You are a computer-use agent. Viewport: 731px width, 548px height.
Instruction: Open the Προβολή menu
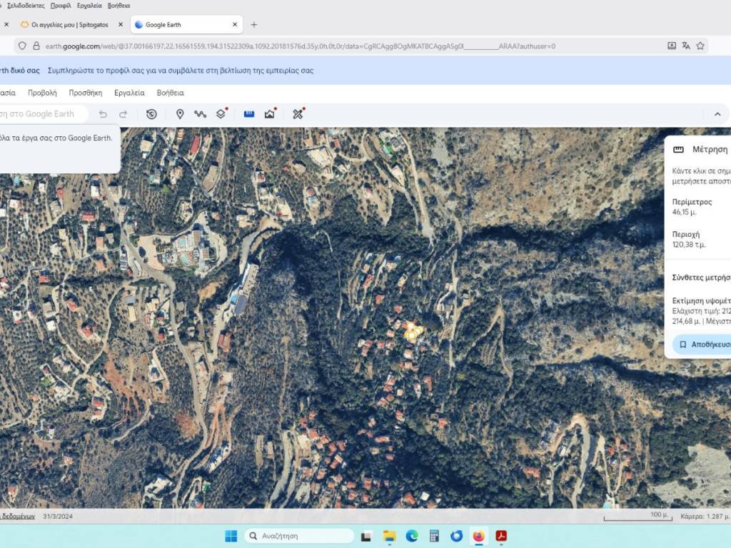point(42,93)
